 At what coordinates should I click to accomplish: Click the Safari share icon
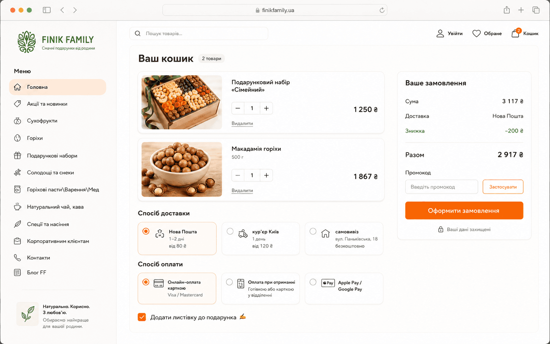[x=507, y=10]
